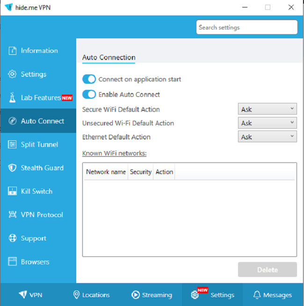The image size is (304, 306).
Task: Switch to the Messages tab
Action: 273,295
